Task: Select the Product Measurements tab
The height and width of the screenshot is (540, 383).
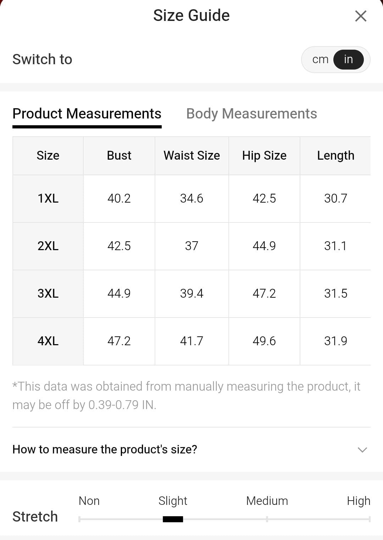Action: 87,114
